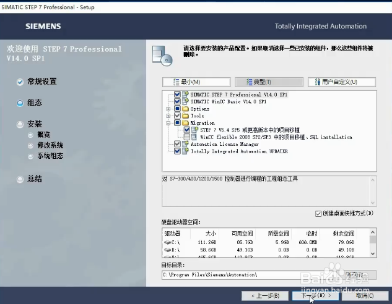Click scroll up arrow of drive space table
Image resolution: width=392 pixels, height=304 pixels.
click(373, 232)
